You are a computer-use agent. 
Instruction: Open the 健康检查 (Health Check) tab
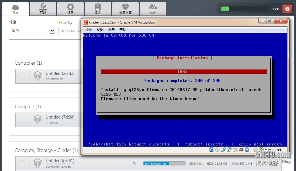[125, 9]
